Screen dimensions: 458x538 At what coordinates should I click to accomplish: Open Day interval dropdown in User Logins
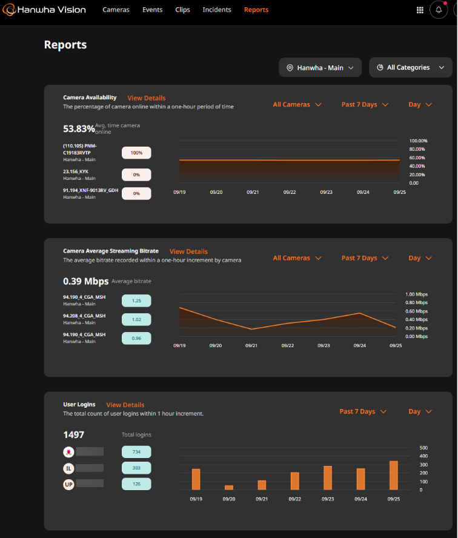point(420,411)
